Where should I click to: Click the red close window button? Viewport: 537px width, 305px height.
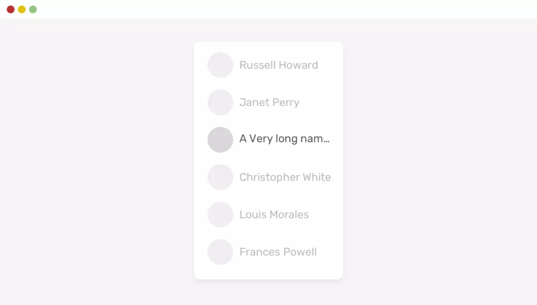pos(10,9)
